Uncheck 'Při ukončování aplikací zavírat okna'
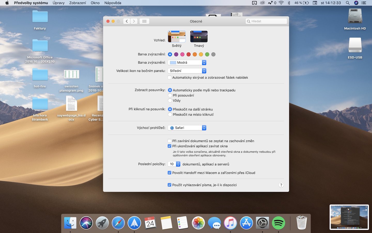 point(169,146)
